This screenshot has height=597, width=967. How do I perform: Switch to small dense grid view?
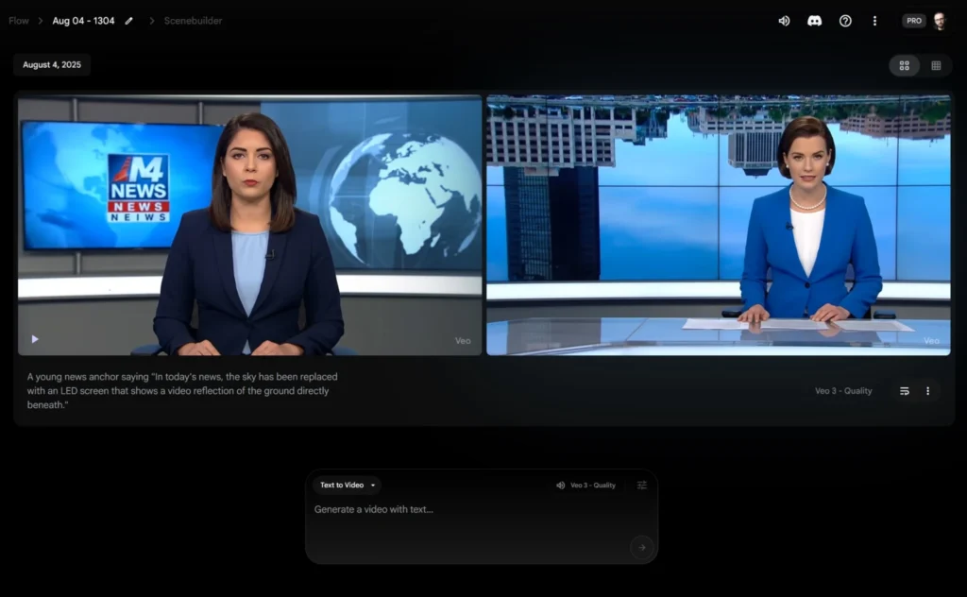point(936,65)
